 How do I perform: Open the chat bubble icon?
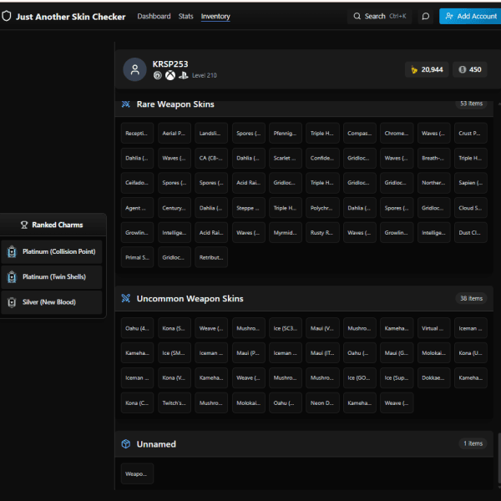[425, 16]
